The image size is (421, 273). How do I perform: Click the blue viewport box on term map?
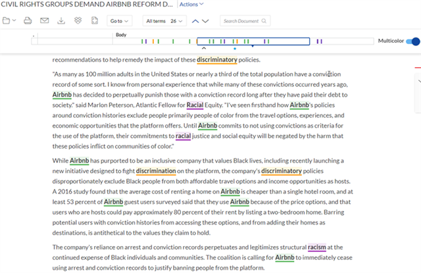[x=253, y=41]
